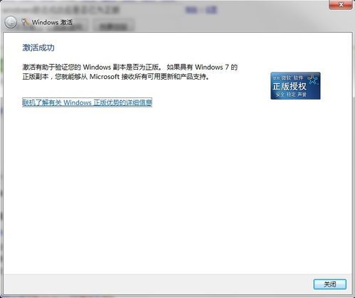Open the 联机了解有关 Windows 正版优势 link
355x298 pixels.
87,102
